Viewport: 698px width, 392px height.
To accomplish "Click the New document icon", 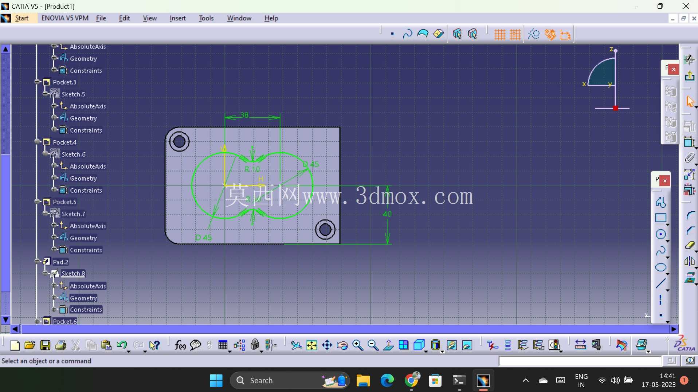I will (15, 345).
